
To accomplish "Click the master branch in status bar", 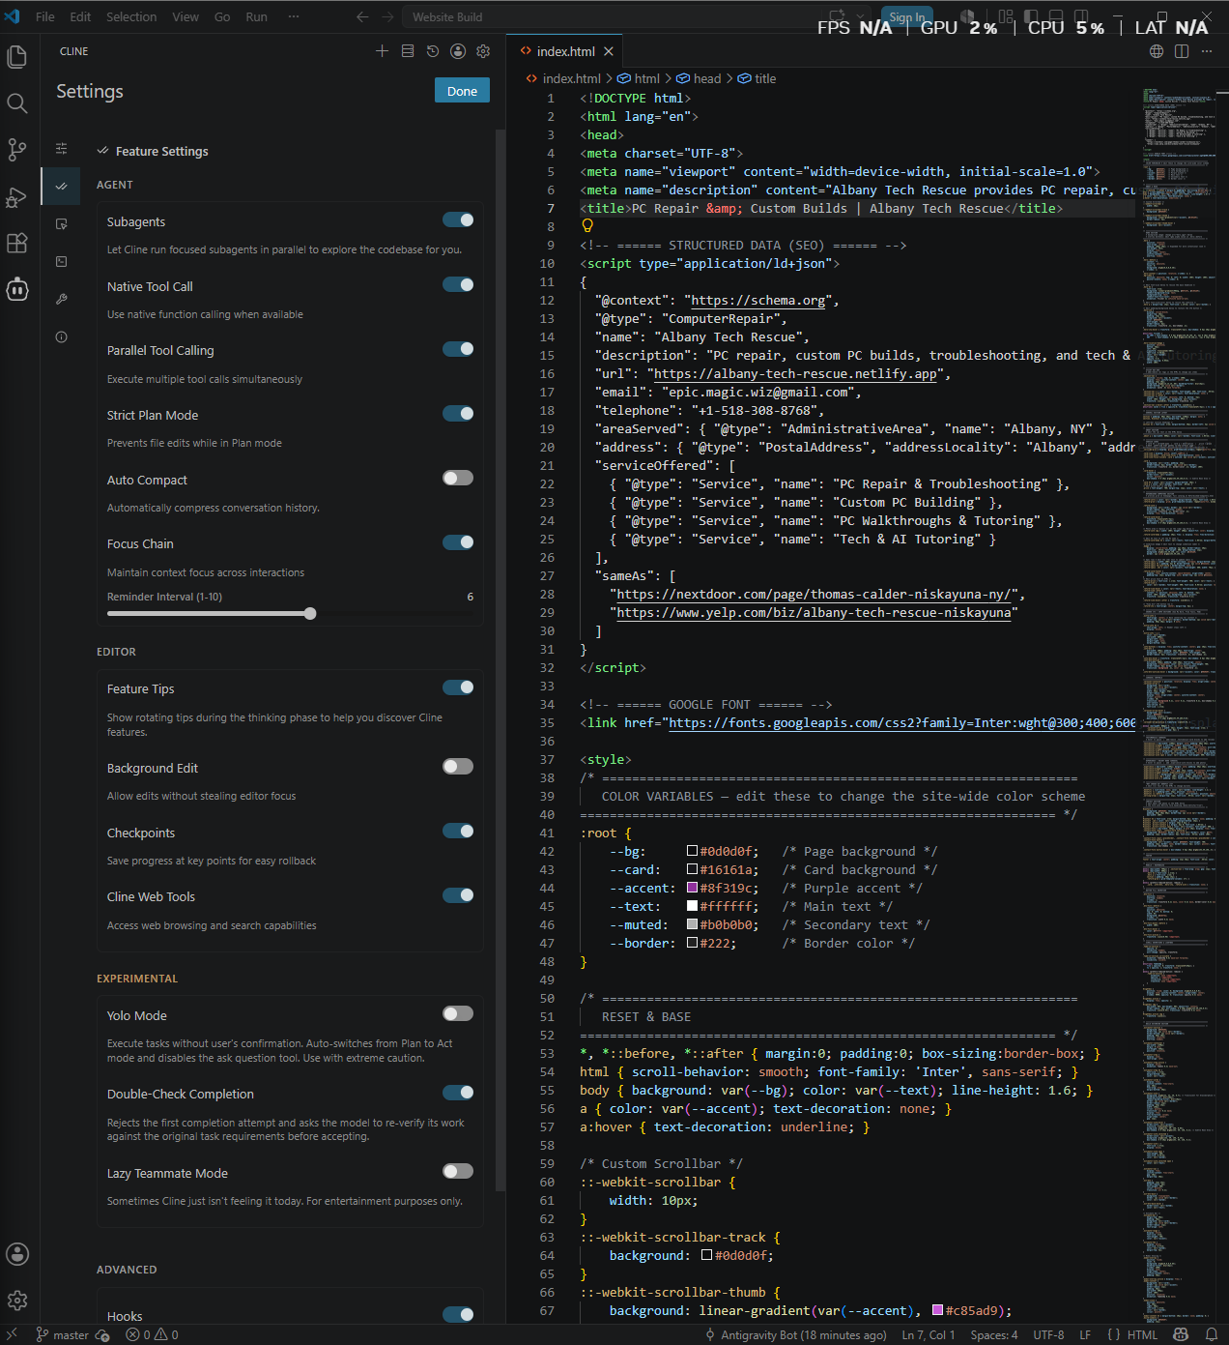I will 63,1335.
